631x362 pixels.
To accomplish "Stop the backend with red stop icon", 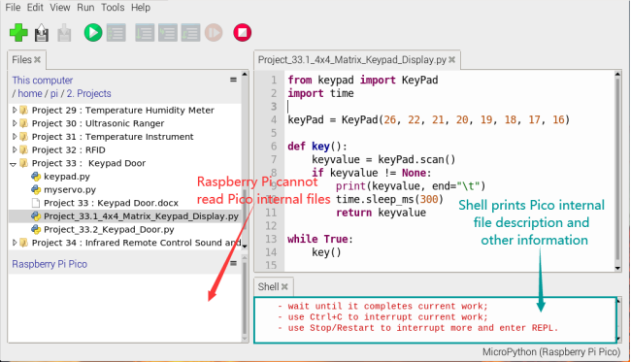I will pyautogui.click(x=243, y=33).
